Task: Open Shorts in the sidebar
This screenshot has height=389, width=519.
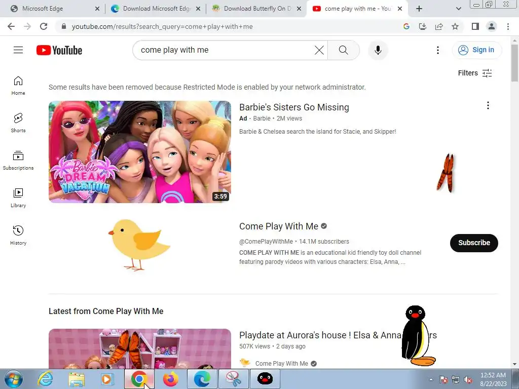Action: pos(18,123)
